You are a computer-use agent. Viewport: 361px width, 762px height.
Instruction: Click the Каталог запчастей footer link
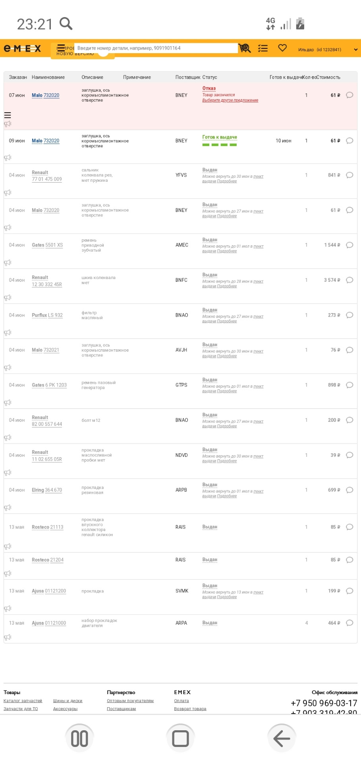[x=23, y=701]
